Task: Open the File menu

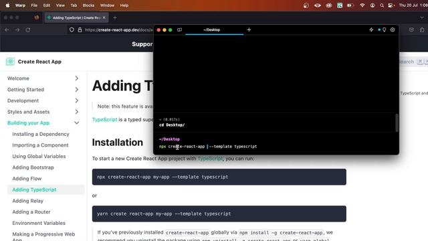Action: click(34, 5)
